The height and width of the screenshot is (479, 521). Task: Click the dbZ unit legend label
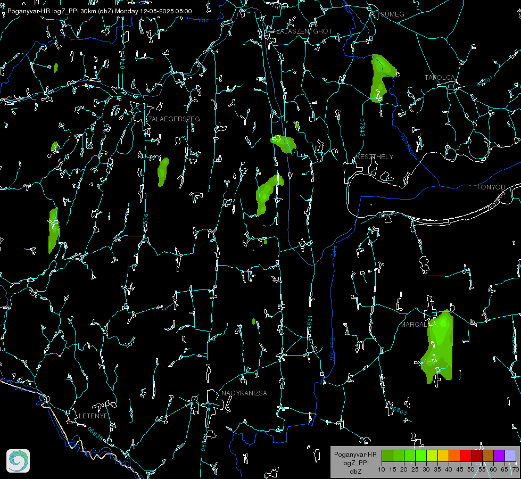pyautogui.click(x=355, y=472)
